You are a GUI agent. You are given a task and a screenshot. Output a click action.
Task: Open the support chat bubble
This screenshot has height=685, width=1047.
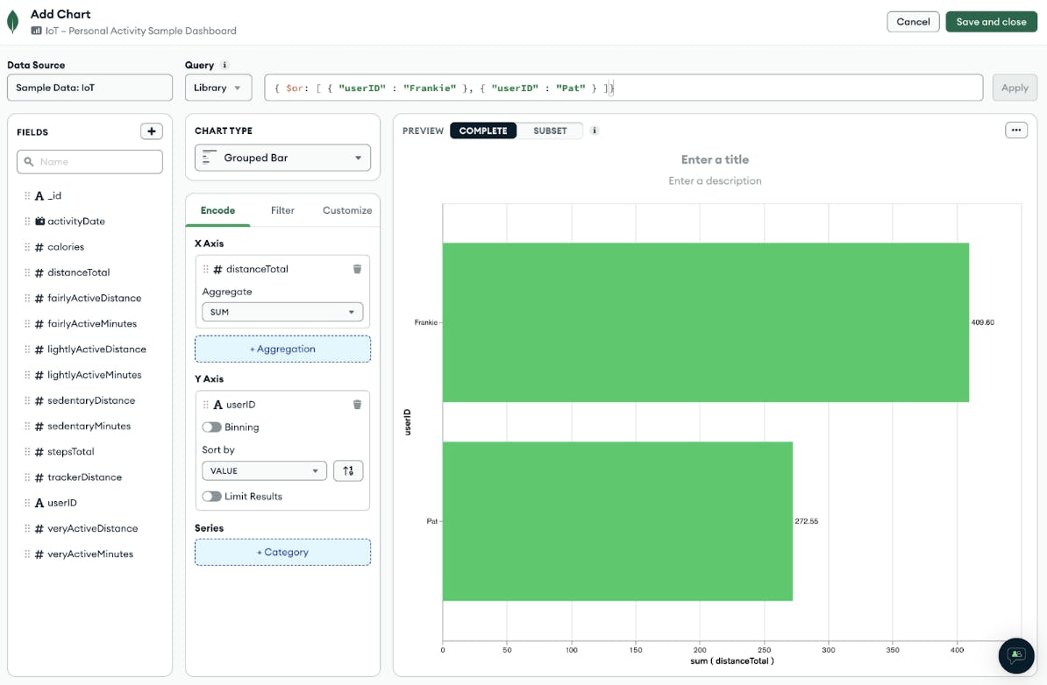pos(1015,656)
